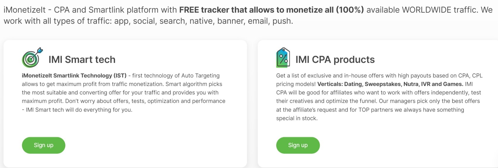Click the "IMI Smart tech" heading
The width and height of the screenshot is (498, 168).
(x=82, y=60)
